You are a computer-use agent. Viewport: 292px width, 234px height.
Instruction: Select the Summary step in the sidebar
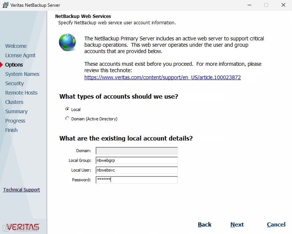tap(16, 111)
